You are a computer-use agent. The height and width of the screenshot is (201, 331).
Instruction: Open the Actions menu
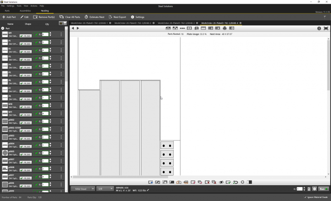click(x=34, y=6)
